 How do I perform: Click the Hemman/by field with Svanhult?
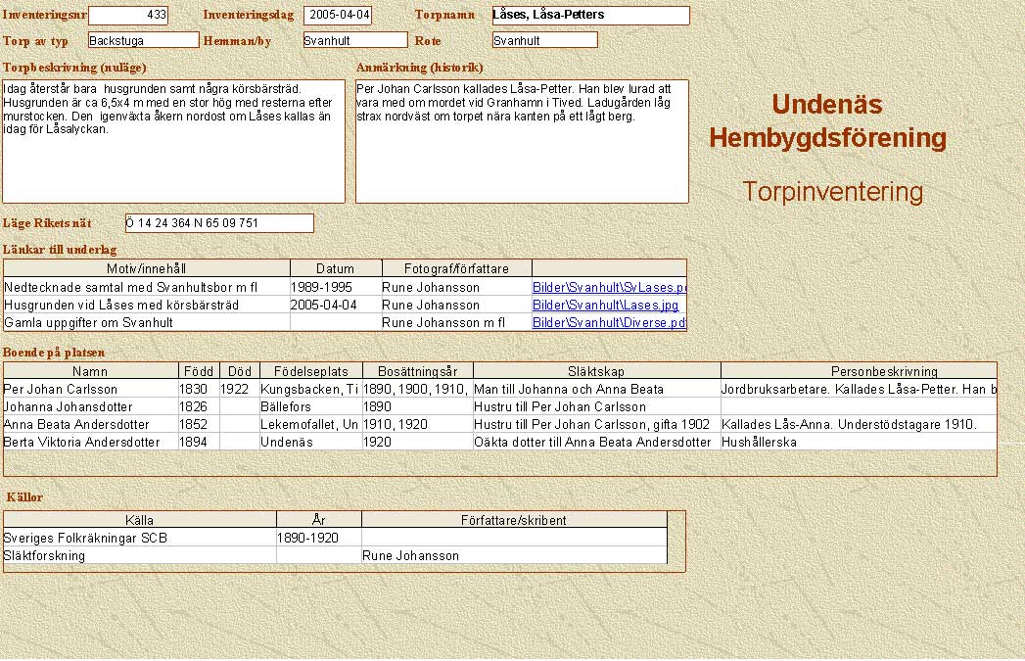354,41
